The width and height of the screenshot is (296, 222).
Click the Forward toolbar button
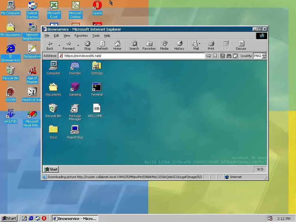pyautogui.click(x=69, y=45)
